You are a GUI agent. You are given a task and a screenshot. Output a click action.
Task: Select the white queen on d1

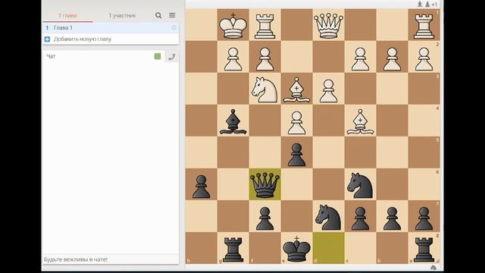pyautogui.click(x=328, y=25)
